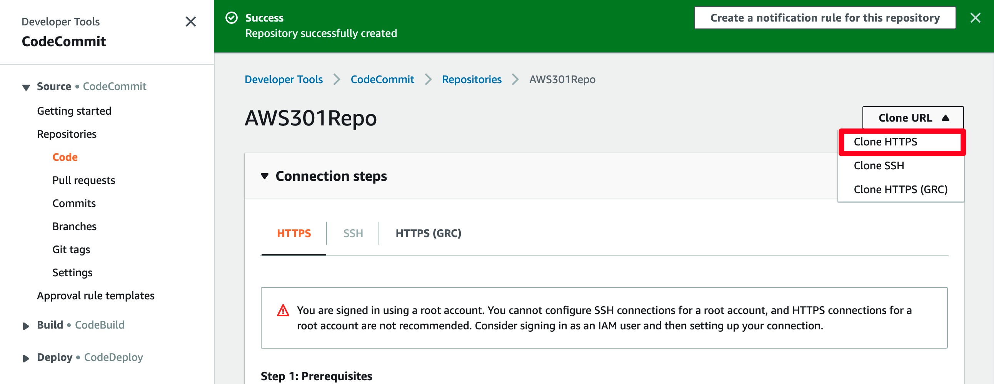
Task: Go to Developer Tools breadcrumb link
Action: point(284,80)
